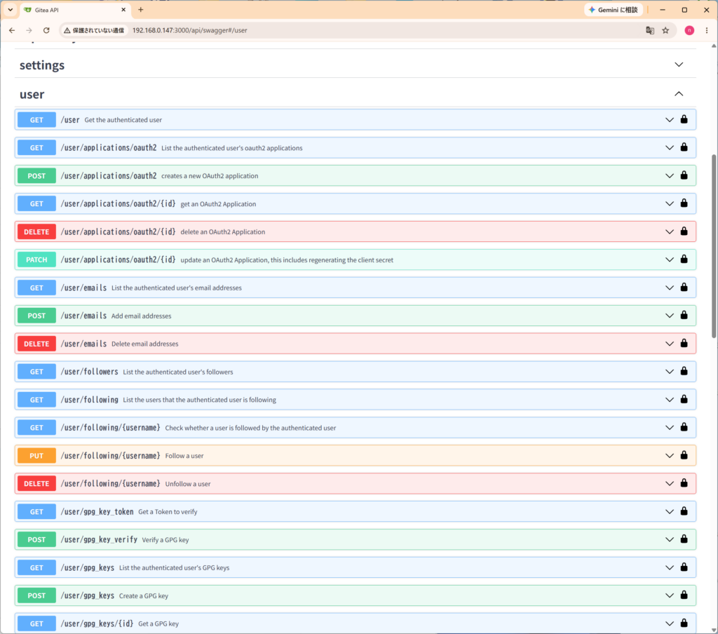Click PUT button for Follow a user
This screenshot has width=718, height=634.
tap(36, 456)
